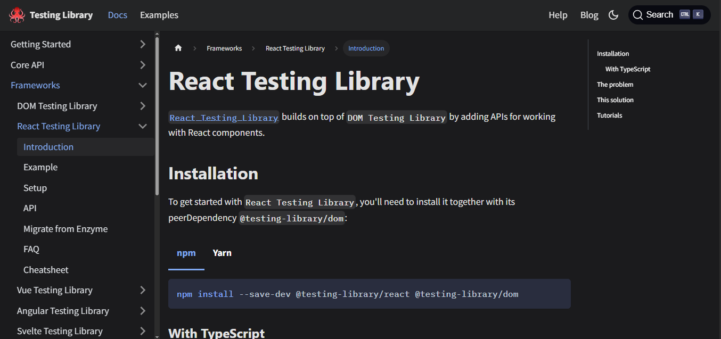Click Frameworks in the breadcrumb
This screenshot has width=721, height=339.
(x=224, y=48)
